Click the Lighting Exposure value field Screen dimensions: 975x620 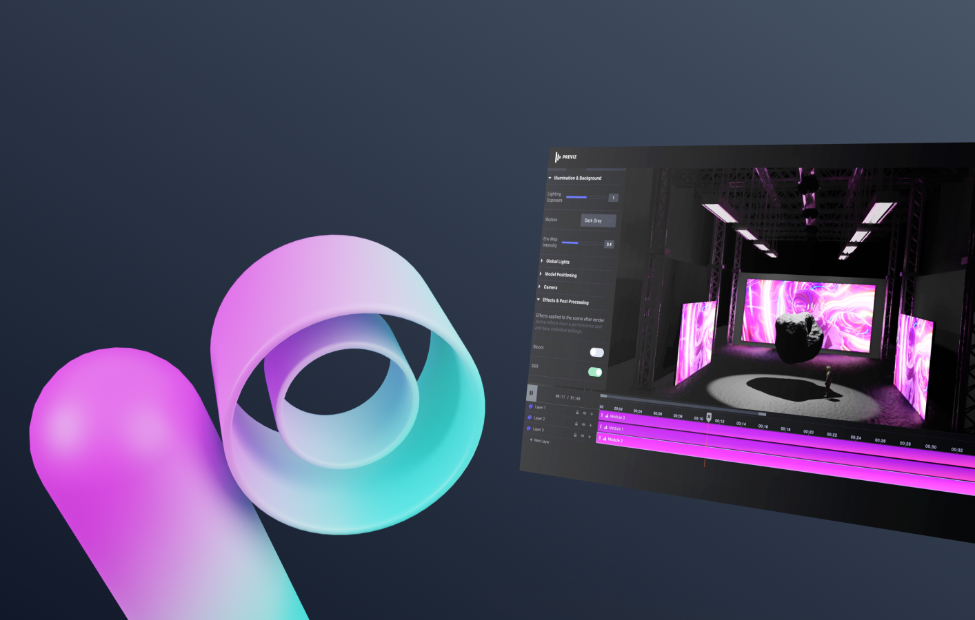click(613, 198)
